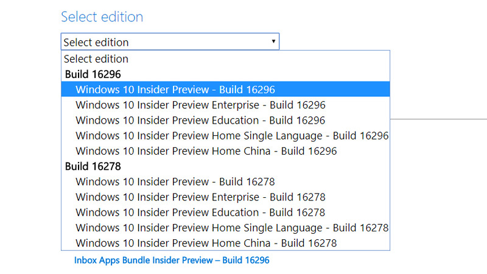Select Windows 10 Insider Preview - Build 16296
Screen dimensions: 487x274
coord(175,90)
